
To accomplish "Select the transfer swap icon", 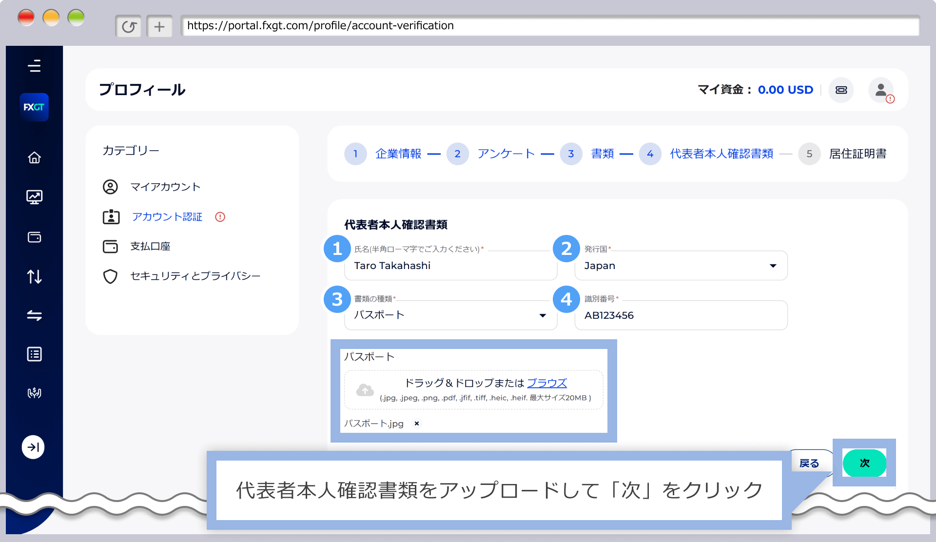I will pos(34,315).
